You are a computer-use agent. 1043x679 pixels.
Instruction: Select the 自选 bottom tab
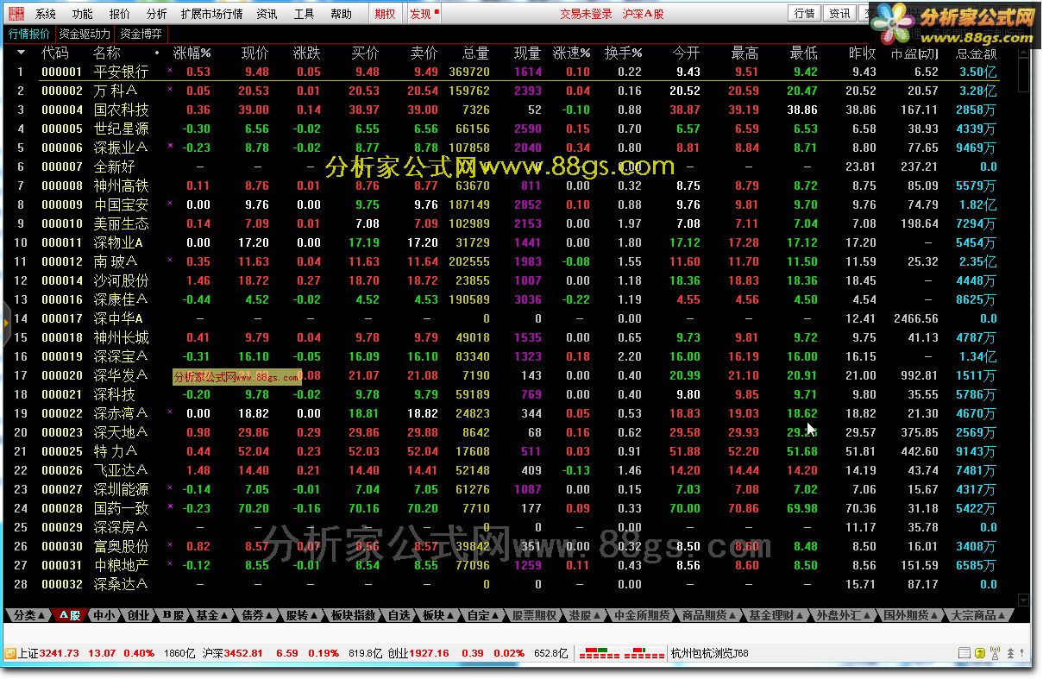[399, 615]
